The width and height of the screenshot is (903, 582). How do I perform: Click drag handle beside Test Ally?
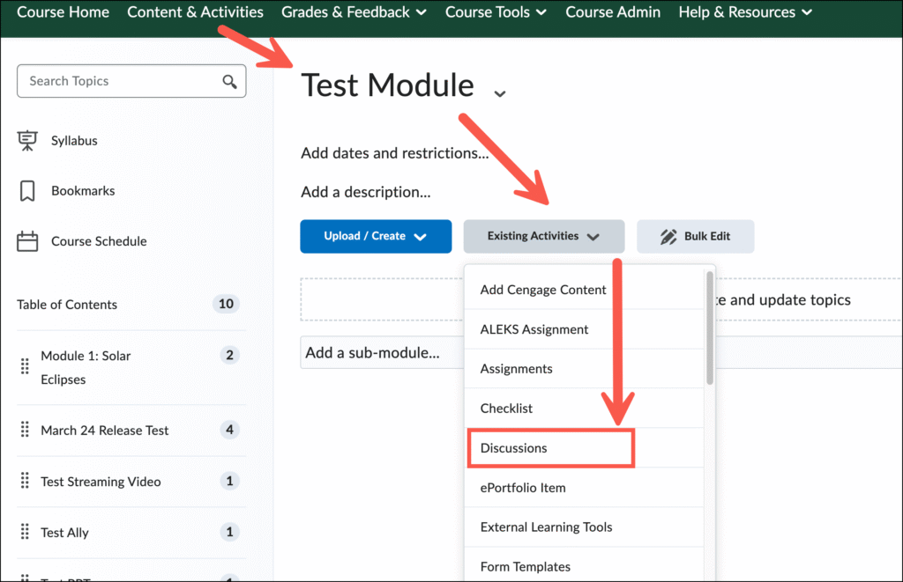25,532
